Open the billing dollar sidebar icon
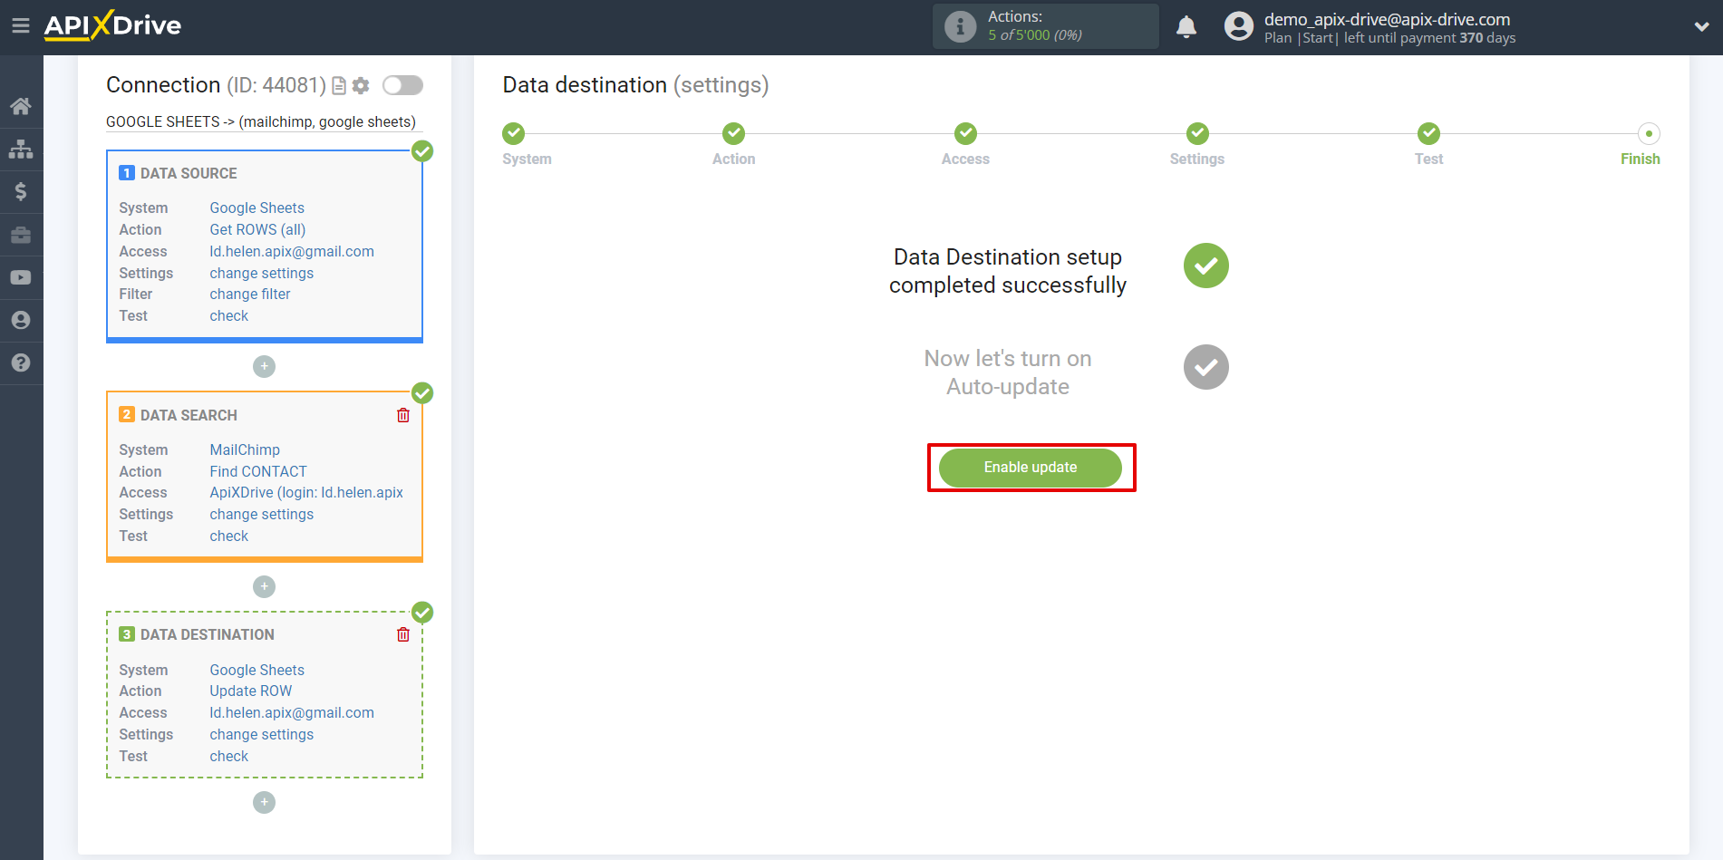 (x=21, y=191)
